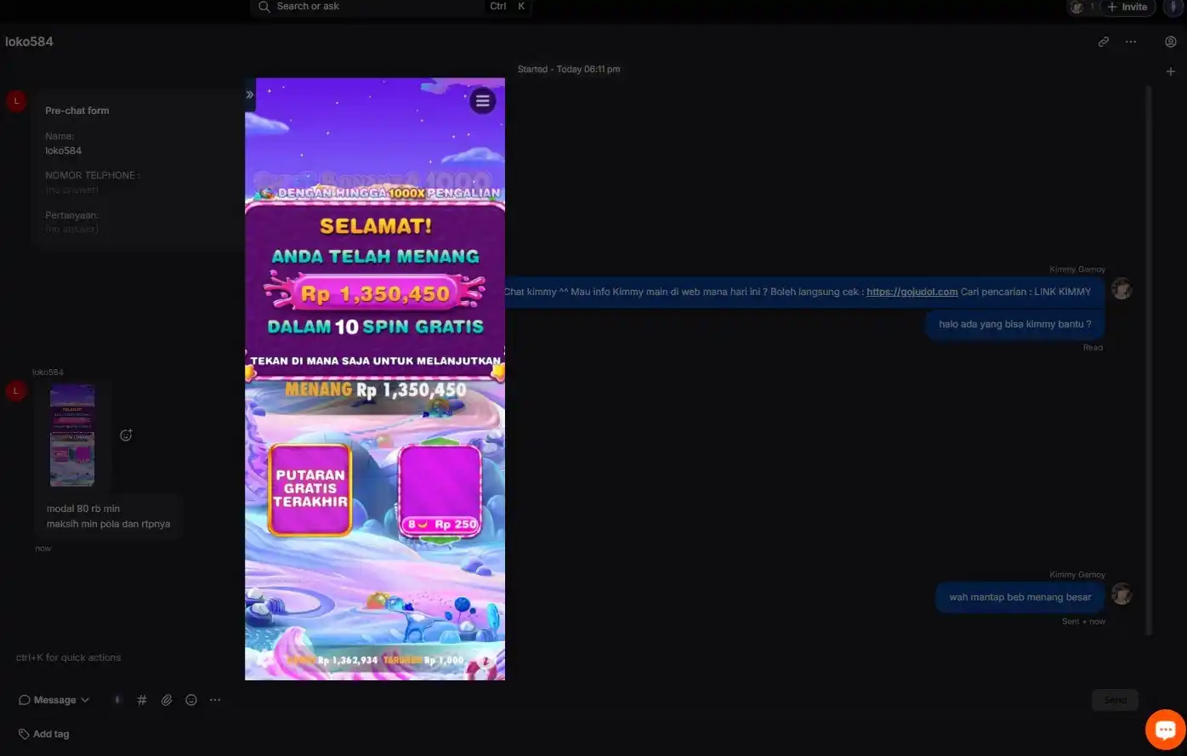Click the message 'maksih min pola dan rtpnya'

[108, 524]
